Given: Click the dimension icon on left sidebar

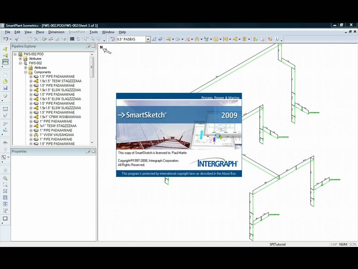Looking at the screenshot, I should pos(5,109).
